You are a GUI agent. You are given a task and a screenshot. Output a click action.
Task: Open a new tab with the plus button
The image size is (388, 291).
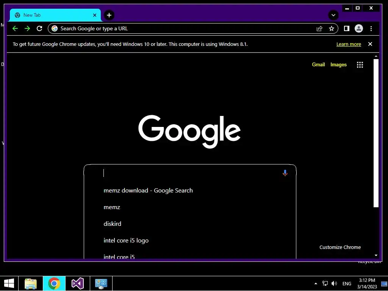(x=109, y=15)
